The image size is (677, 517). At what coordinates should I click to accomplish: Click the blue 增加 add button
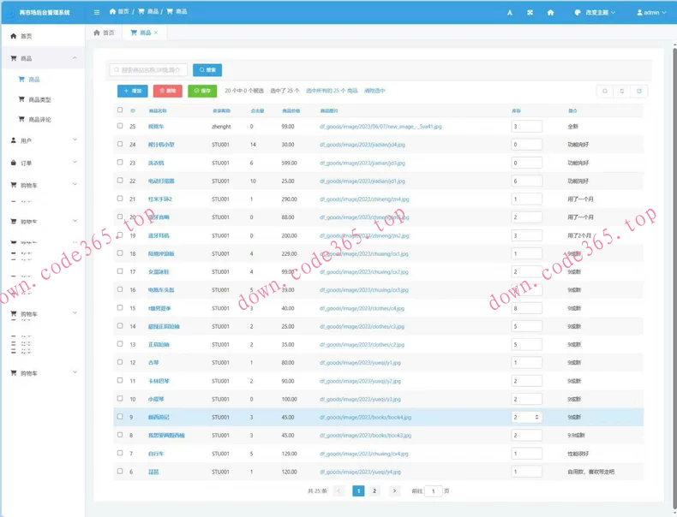[132, 91]
